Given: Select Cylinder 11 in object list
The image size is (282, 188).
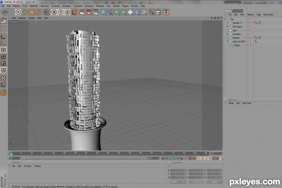Looking at the screenshot, I should click(237, 23).
